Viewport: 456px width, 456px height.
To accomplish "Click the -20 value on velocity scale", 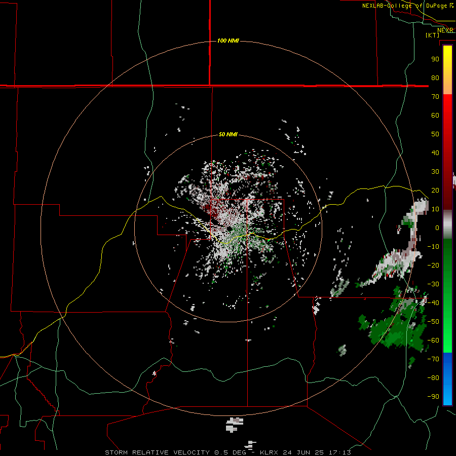I will 433,265.
